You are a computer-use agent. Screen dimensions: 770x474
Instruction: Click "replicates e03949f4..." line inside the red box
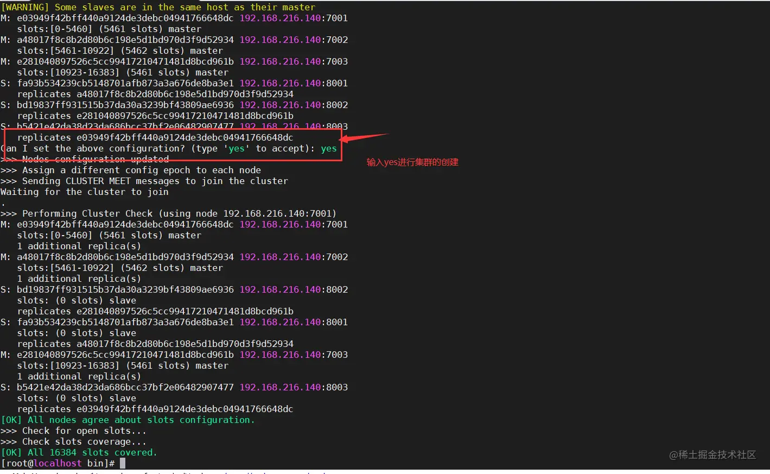[155, 137]
